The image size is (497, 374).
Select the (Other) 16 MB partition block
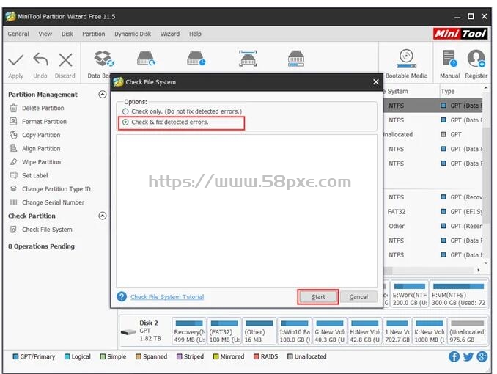[259, 331]
